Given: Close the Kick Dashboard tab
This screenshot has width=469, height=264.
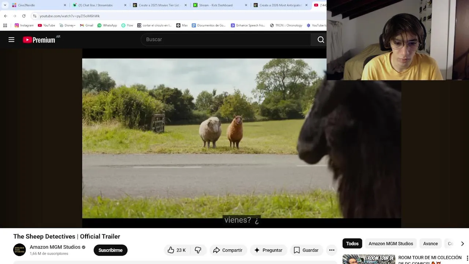Looking at the screenshot, I should (246, 5).
